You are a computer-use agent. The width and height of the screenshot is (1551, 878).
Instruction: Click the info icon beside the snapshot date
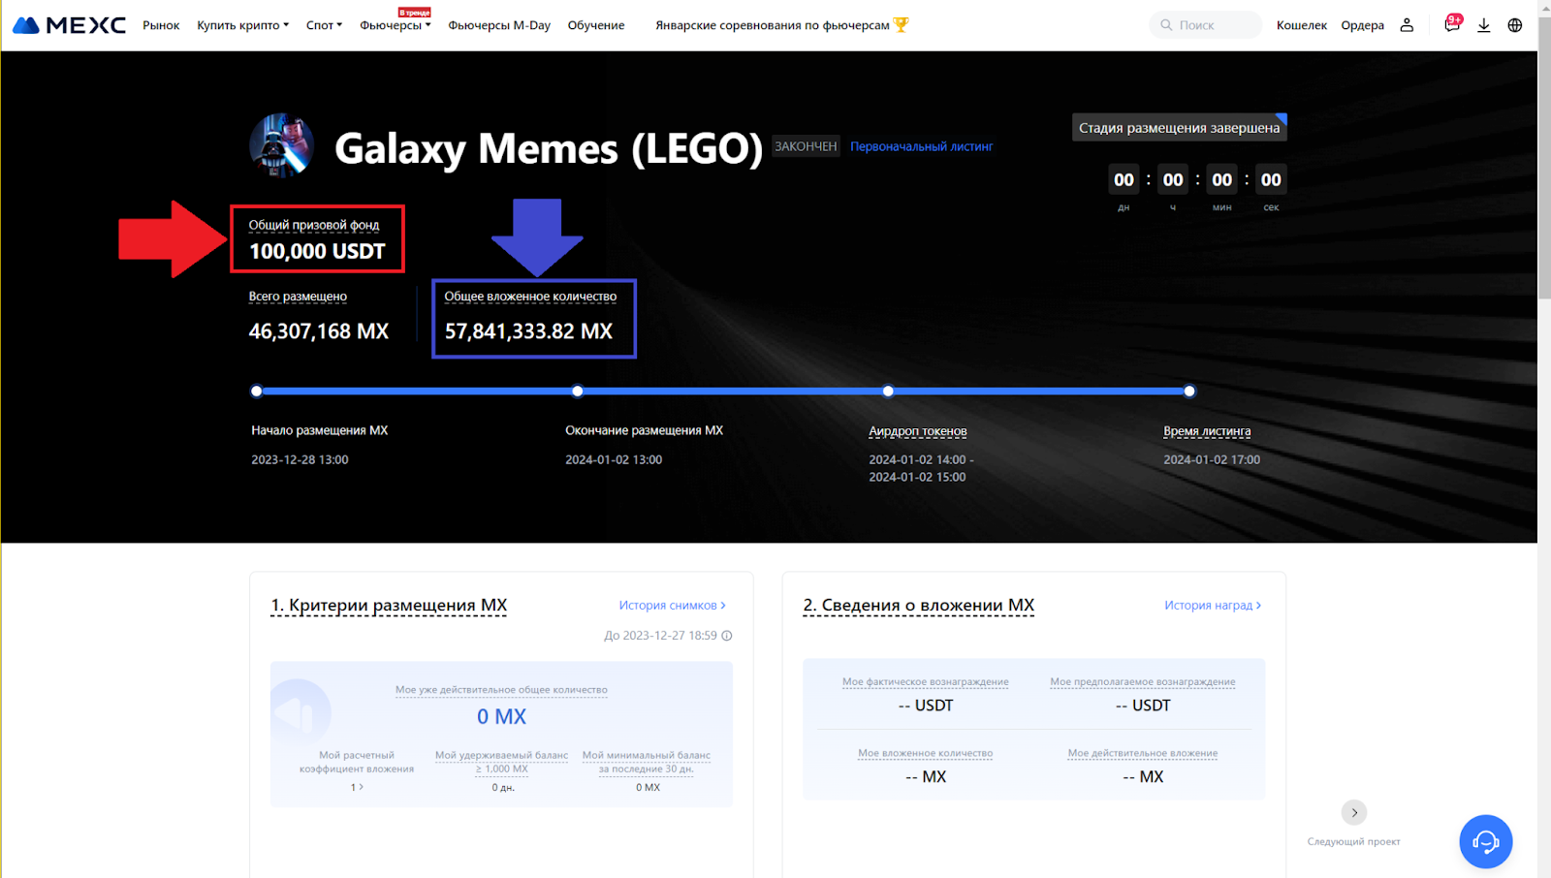tap(727, 636)
